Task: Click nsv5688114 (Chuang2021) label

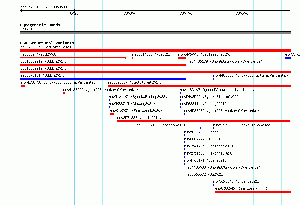Action: point(203,104)
